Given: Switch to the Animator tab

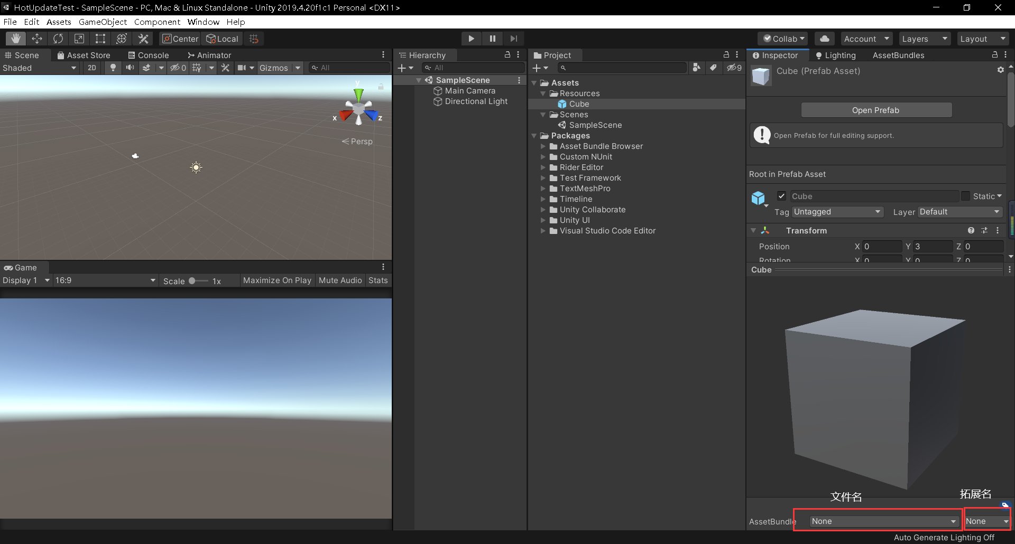Looking at the screenshot, I should (209, 55).
